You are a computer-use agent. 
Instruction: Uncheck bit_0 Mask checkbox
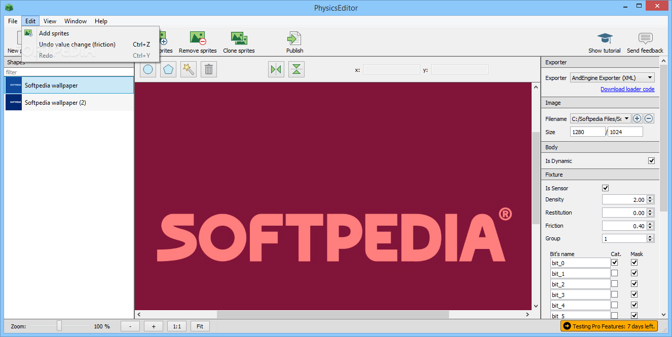[x=634, y=263]
